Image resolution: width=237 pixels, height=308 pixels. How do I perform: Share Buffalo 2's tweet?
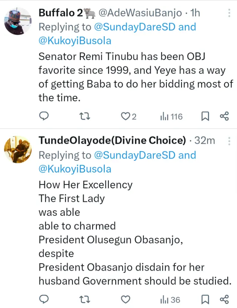224,117
